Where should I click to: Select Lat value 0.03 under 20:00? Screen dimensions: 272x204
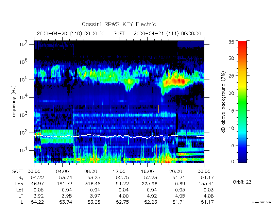180,190
